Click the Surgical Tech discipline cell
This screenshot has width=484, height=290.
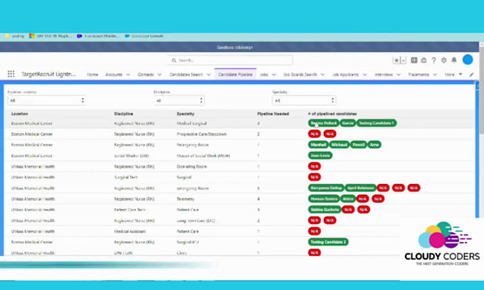[x=126, y=178]
